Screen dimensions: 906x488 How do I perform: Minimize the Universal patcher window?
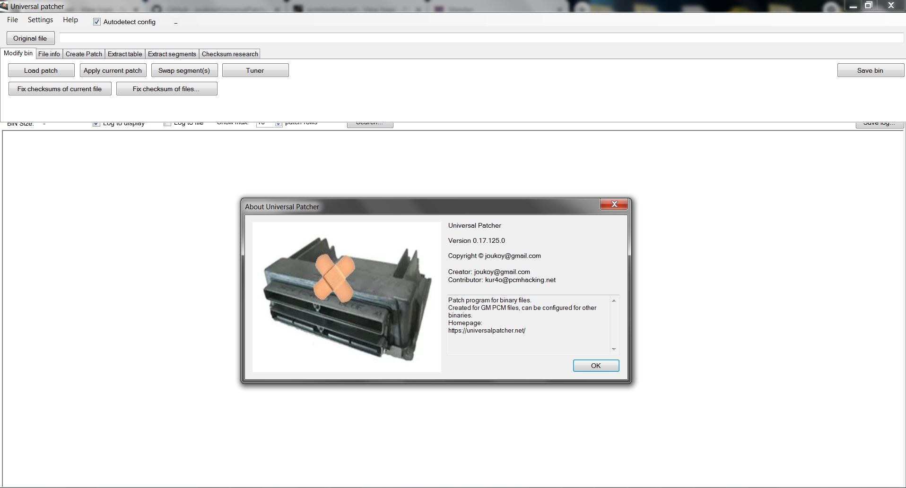[x=853, y=6]
